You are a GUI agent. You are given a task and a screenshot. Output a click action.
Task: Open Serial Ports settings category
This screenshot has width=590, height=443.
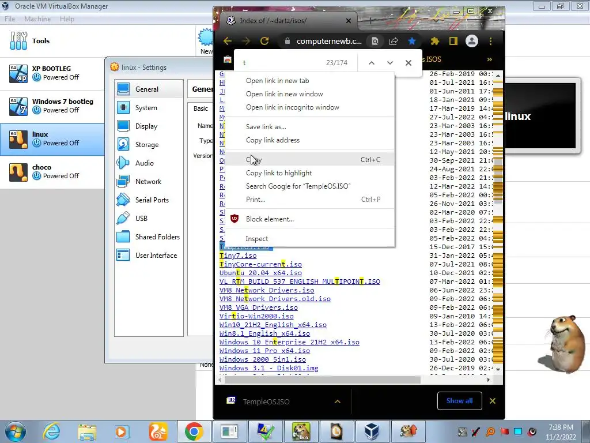coord(149,200)
